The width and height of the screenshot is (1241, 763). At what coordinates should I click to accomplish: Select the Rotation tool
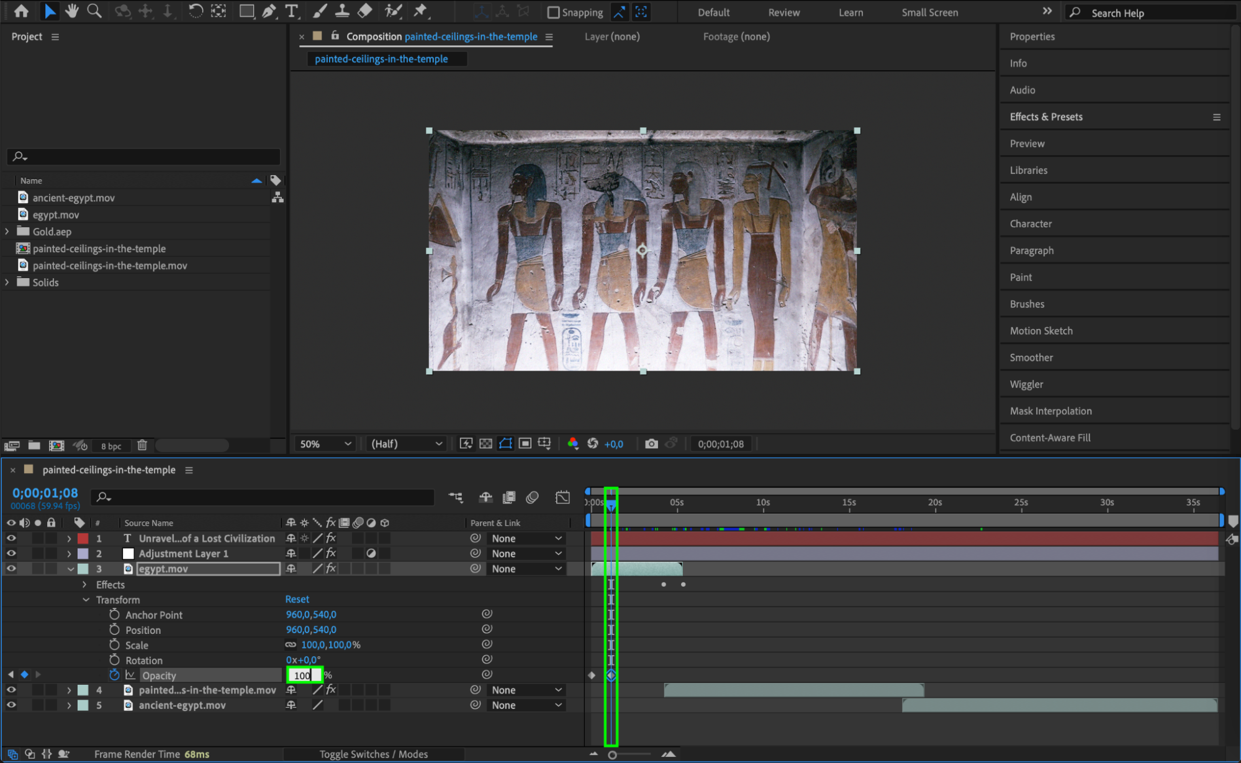coord(195,11)
